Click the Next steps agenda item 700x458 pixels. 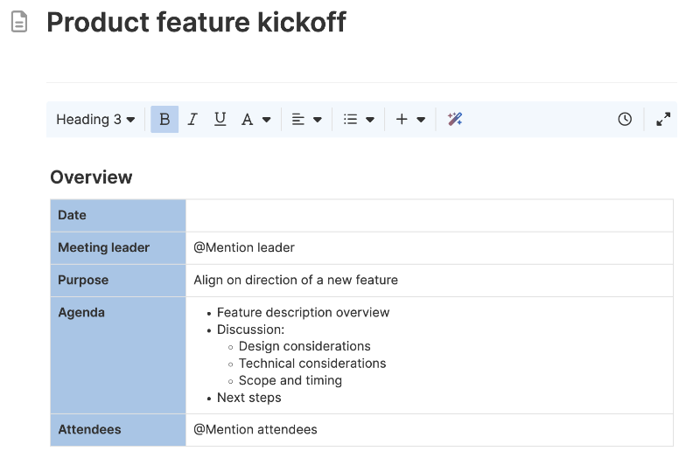click(x=249, y=398)
